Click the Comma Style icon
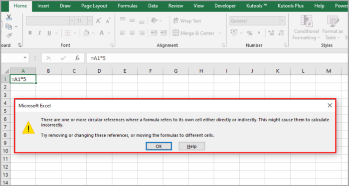349x186 pixels. point(259,33)
